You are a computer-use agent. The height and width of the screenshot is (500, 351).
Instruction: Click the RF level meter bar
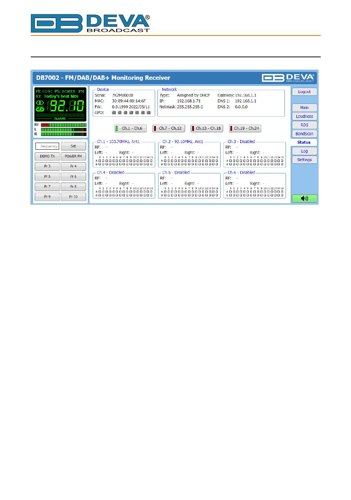coord(64,125)
